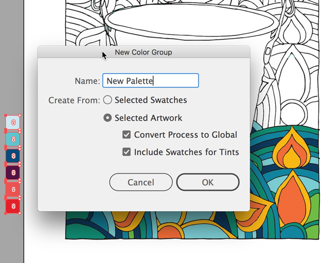Select the teal swatch square
The height and width of the screenshot is (263, 327).
(13, 139)
